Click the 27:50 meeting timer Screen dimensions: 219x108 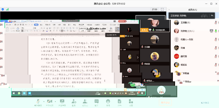(x=155, y=9)
